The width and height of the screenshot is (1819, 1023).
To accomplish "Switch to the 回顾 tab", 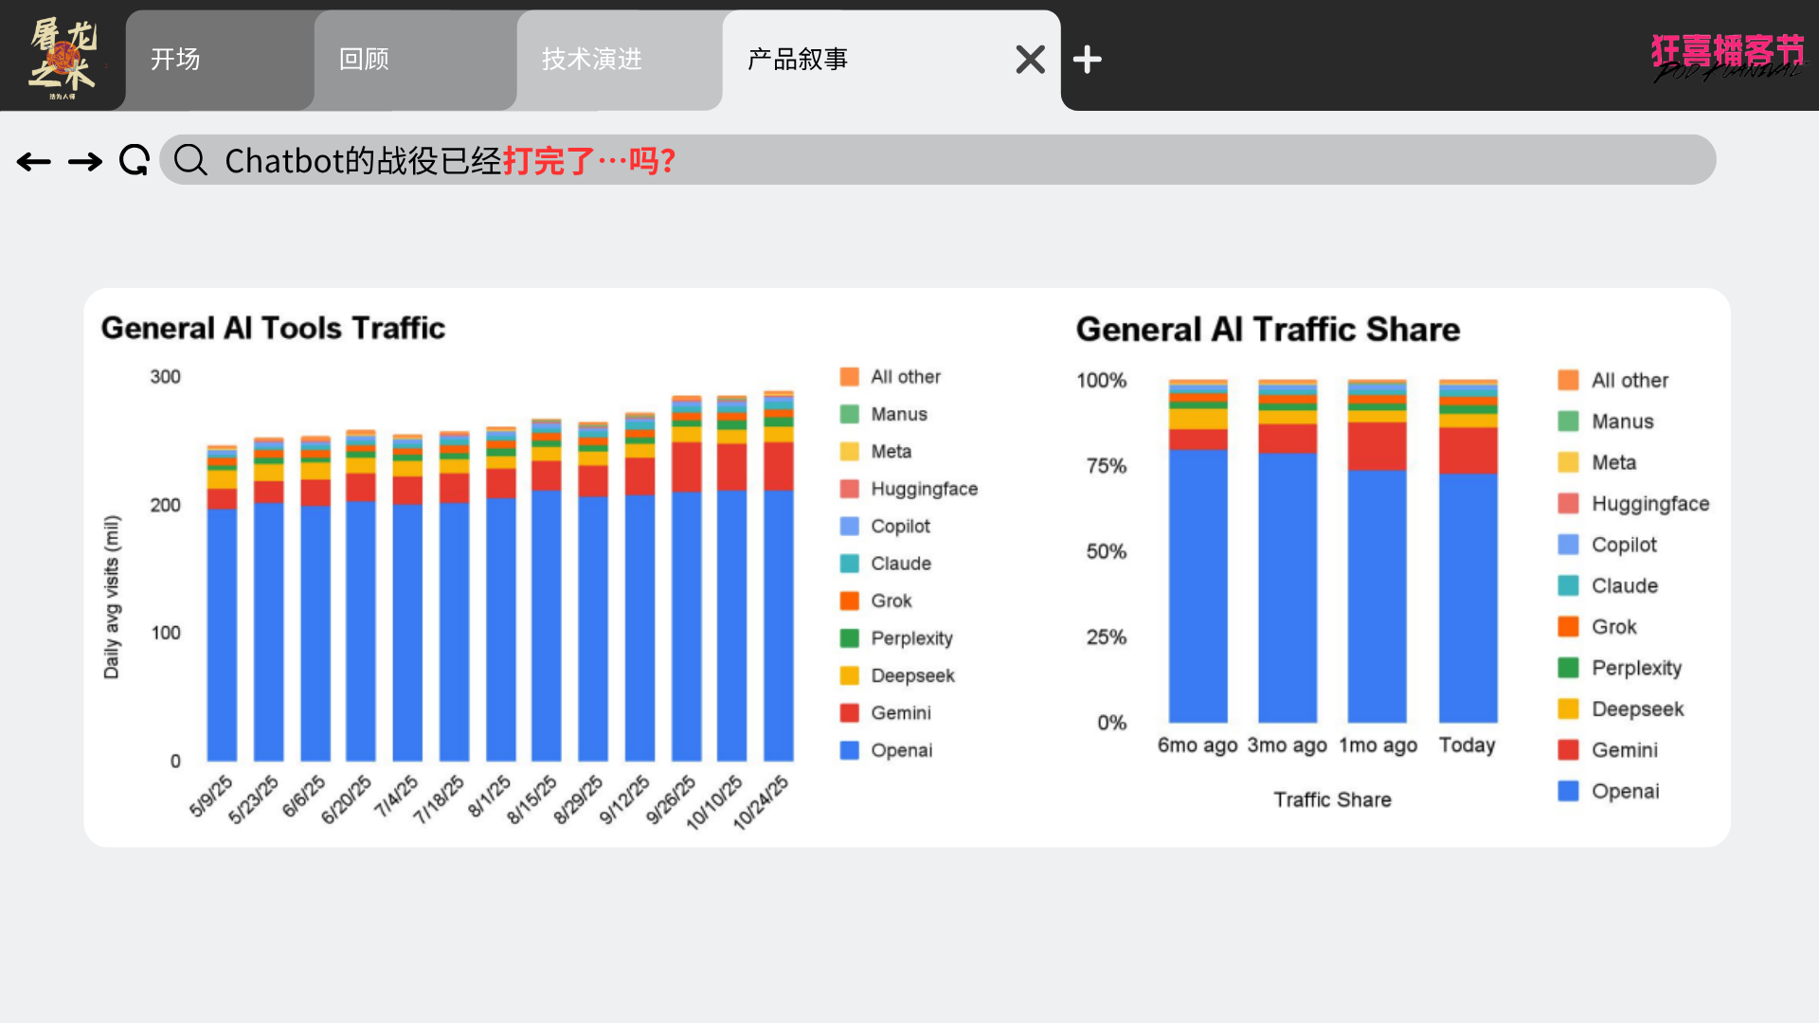I will [364, 60].
